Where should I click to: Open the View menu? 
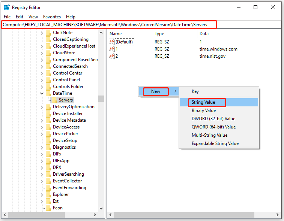click(33, 17)
